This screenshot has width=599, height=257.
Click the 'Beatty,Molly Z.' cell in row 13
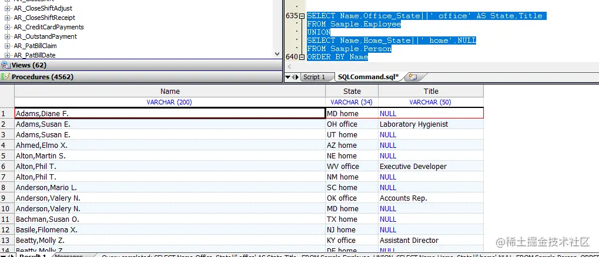pos(170,240)
